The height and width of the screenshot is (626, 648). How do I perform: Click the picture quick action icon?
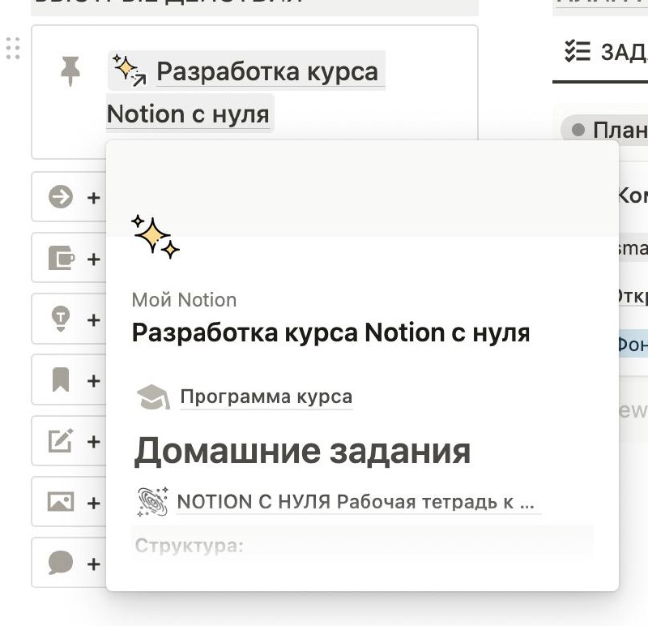61,501
